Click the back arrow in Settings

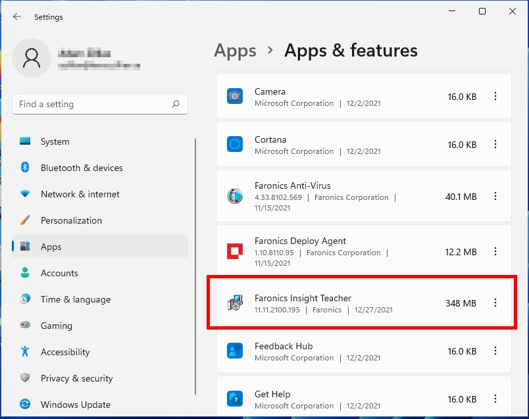pos(17,16)
